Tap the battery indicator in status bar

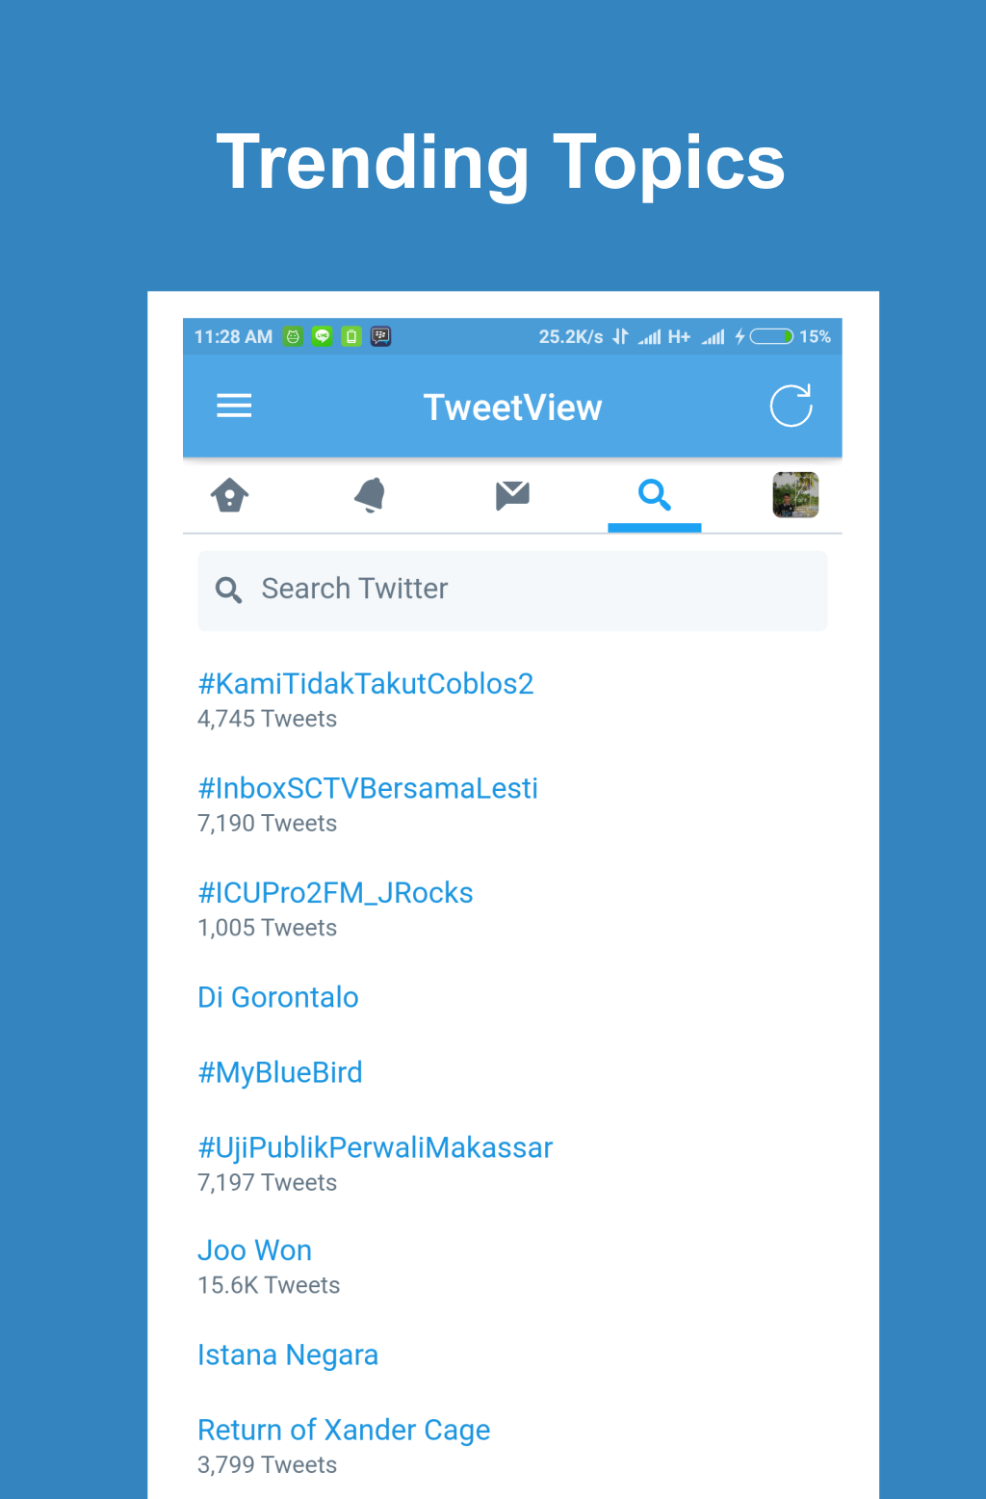pyautogui.click(x=772, y=336)
